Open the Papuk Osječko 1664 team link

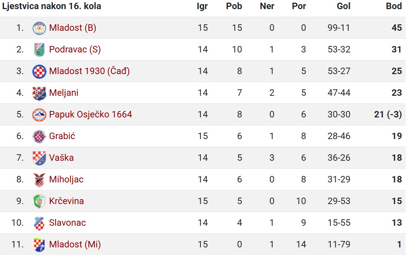click(x=90, y=114)
